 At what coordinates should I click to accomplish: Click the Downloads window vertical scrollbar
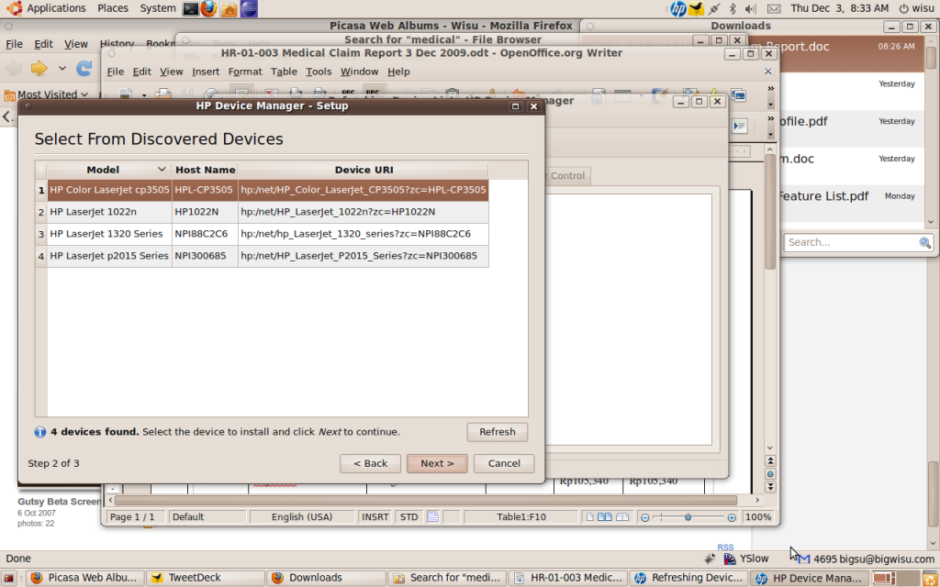coord(931,132)
